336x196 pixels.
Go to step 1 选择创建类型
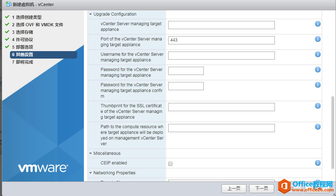[x=27, y=17]
